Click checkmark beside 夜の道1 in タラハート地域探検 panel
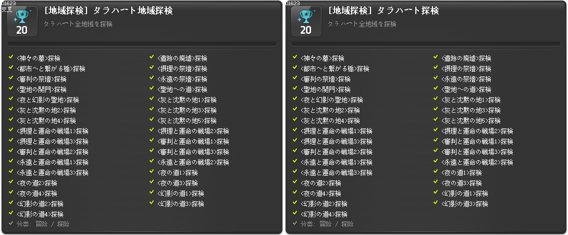 coord(152,172)
